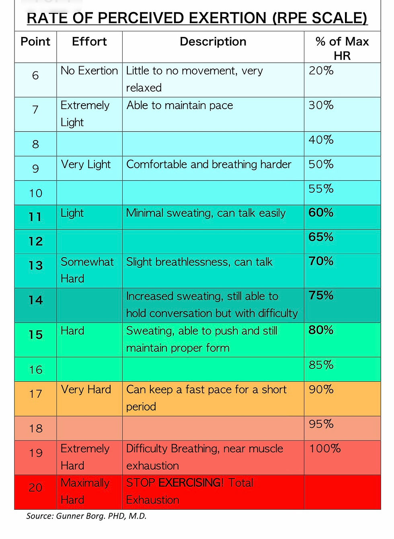Select the 40% heart rate cell

point(342,144)
